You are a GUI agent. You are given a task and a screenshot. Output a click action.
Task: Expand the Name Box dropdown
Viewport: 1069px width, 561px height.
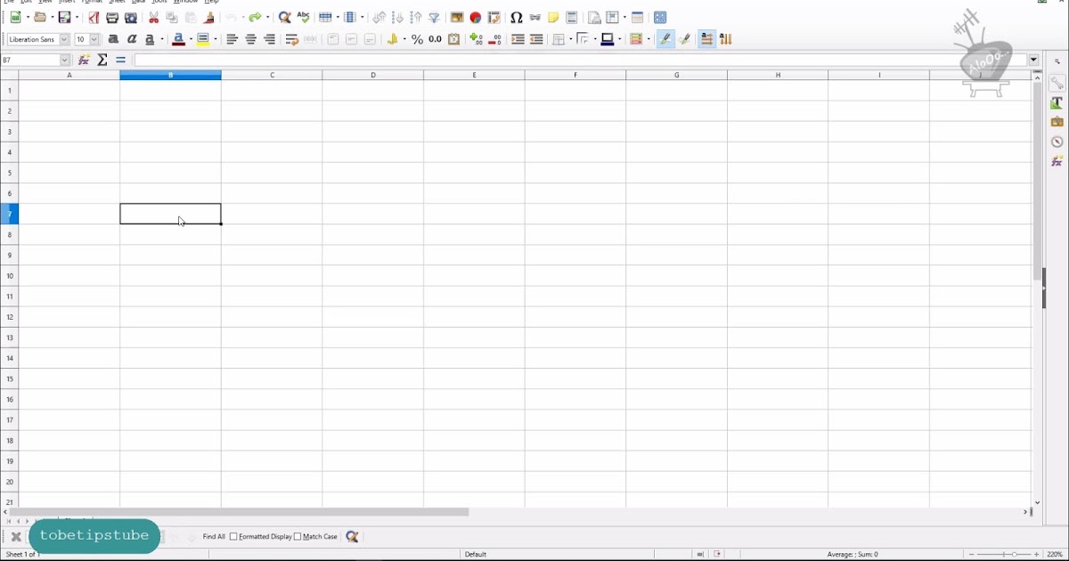click(65, 60)
